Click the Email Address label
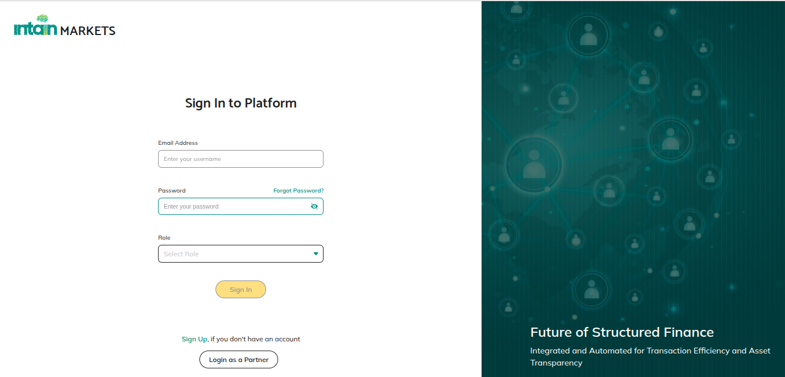 click(178, 143)
